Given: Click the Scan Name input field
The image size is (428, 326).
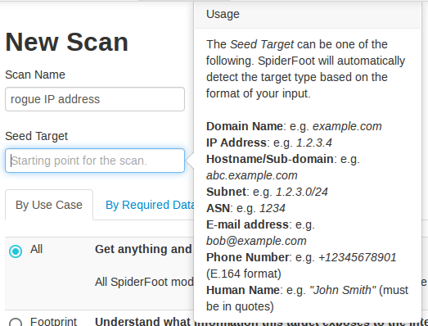Looking at the screenshot, I should point(95,99).
